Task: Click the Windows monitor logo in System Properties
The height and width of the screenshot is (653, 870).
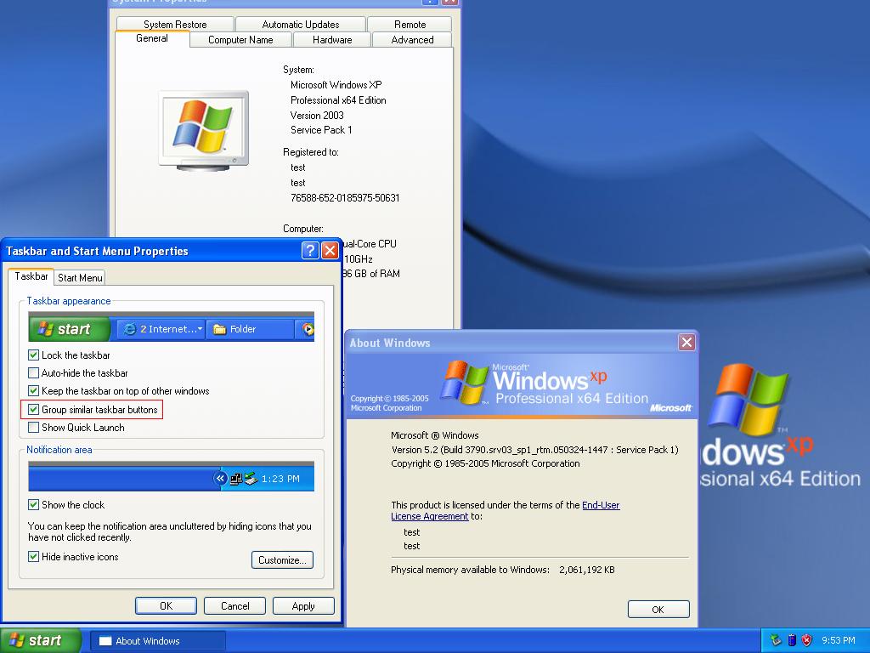Action: point(204,130)
